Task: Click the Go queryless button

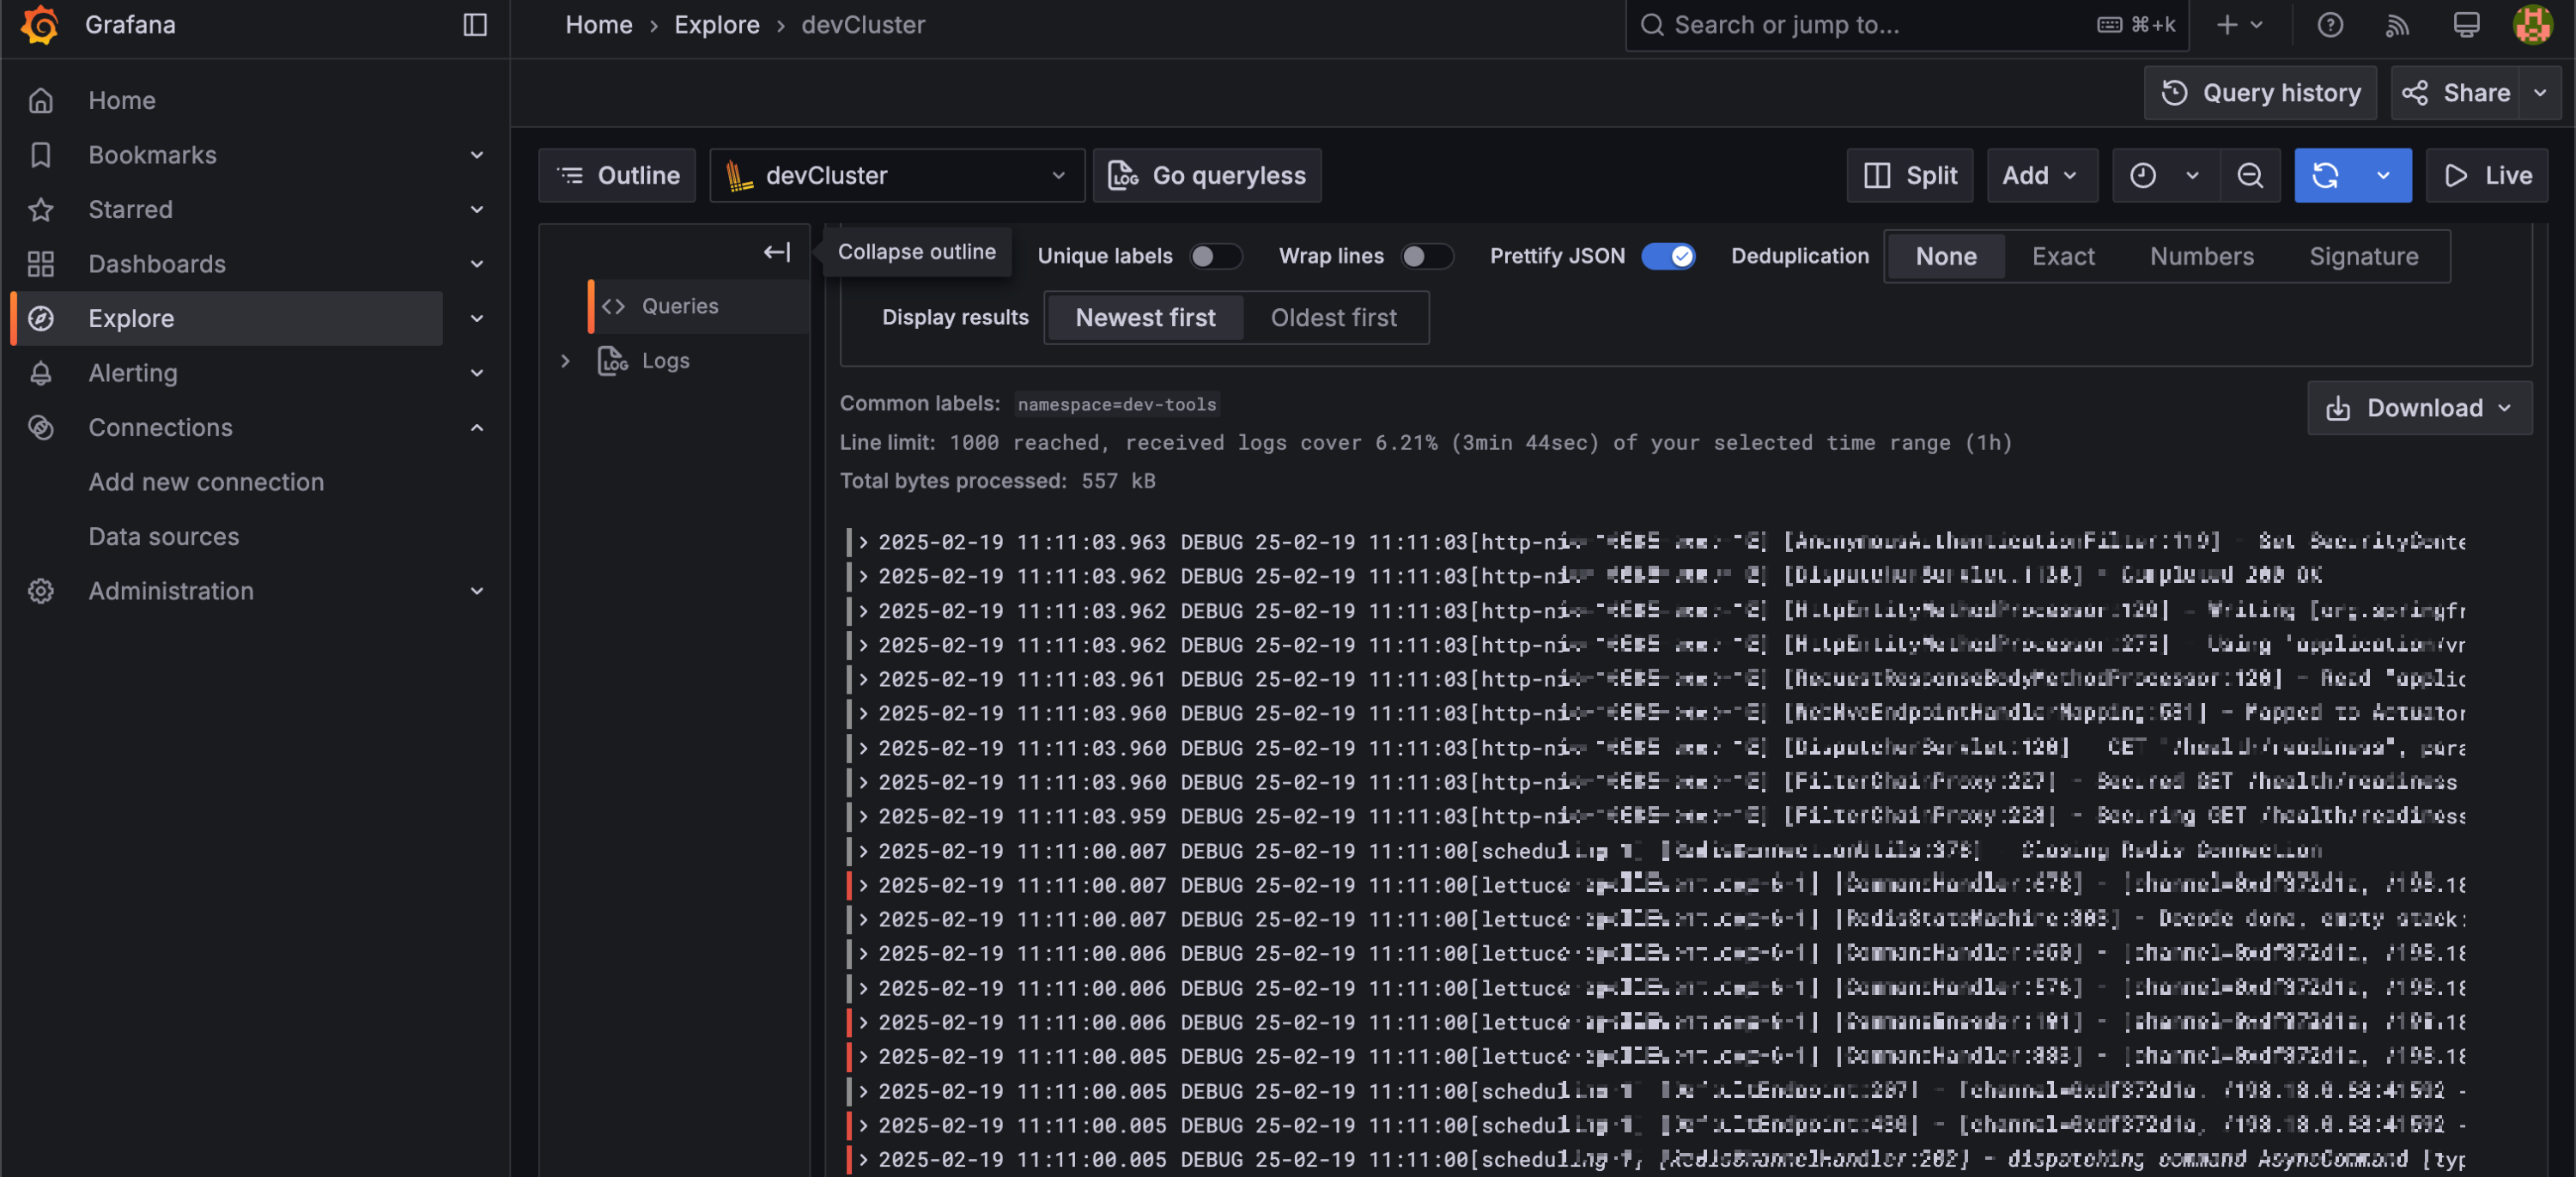Action: pos(1207,175)
